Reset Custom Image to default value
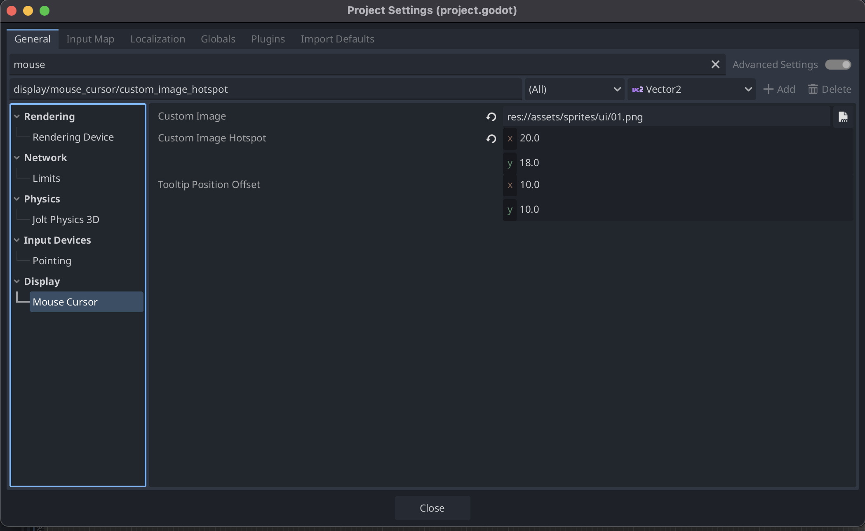The height and width of the screenshot is (531, 865). tap(491, 117)
